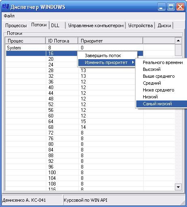
Task: Sort by the ID Потока column header
Action: [x=62, y=41]
